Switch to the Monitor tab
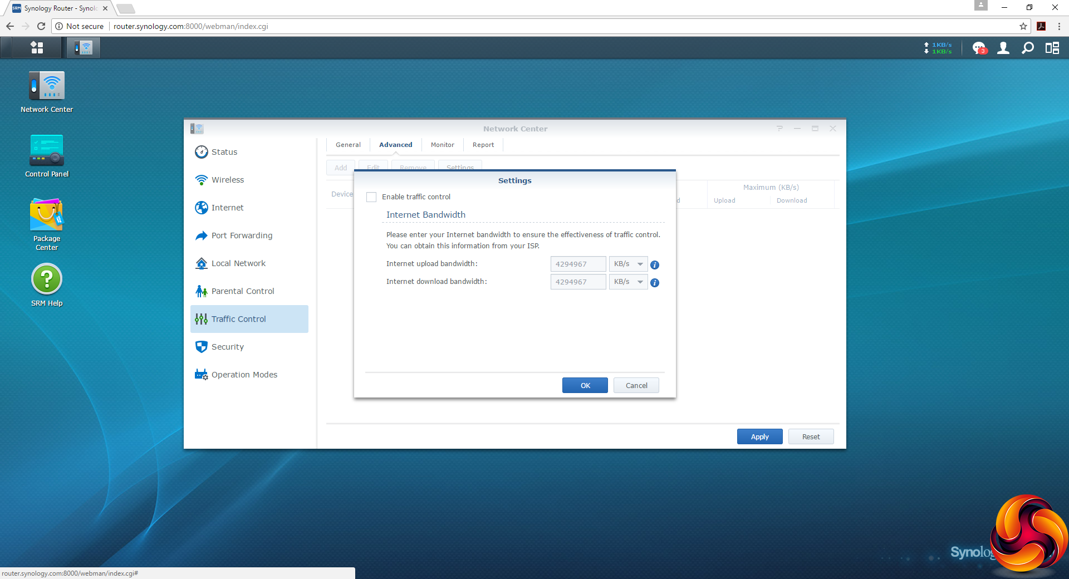Screen dimensions: 1069x579 point(443,145)
